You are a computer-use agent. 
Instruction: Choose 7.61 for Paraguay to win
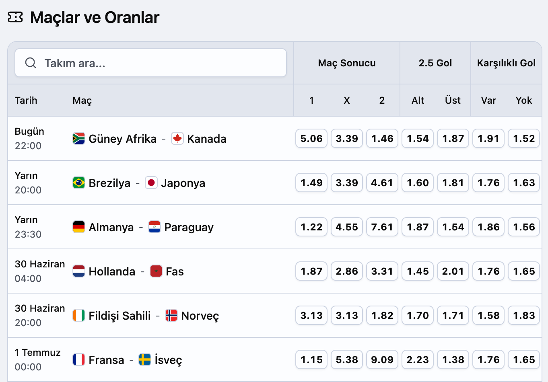click(382, 227)
